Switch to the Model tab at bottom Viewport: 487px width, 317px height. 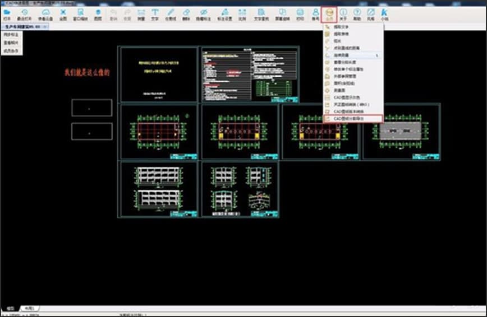[x=10, y=308]
